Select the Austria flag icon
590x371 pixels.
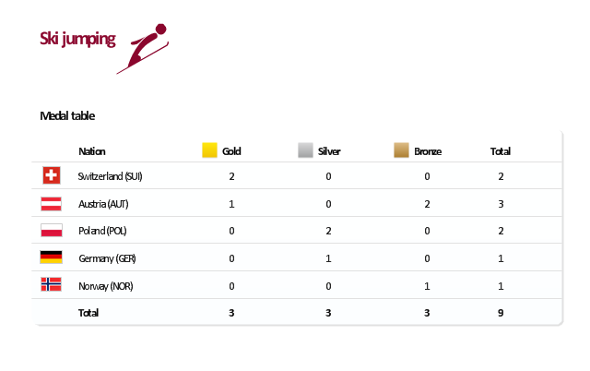pos(51,203)
